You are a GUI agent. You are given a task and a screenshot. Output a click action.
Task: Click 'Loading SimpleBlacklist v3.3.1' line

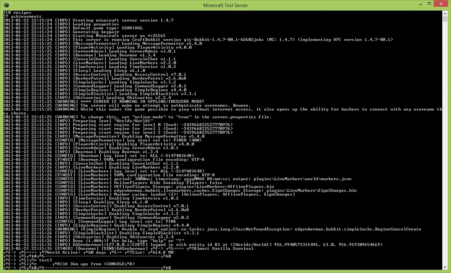click(100, 94)
